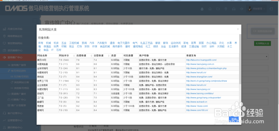Screen dimensions: 279x131
Task: Open the www.core168.cn link
Action: tap(197, 110)
